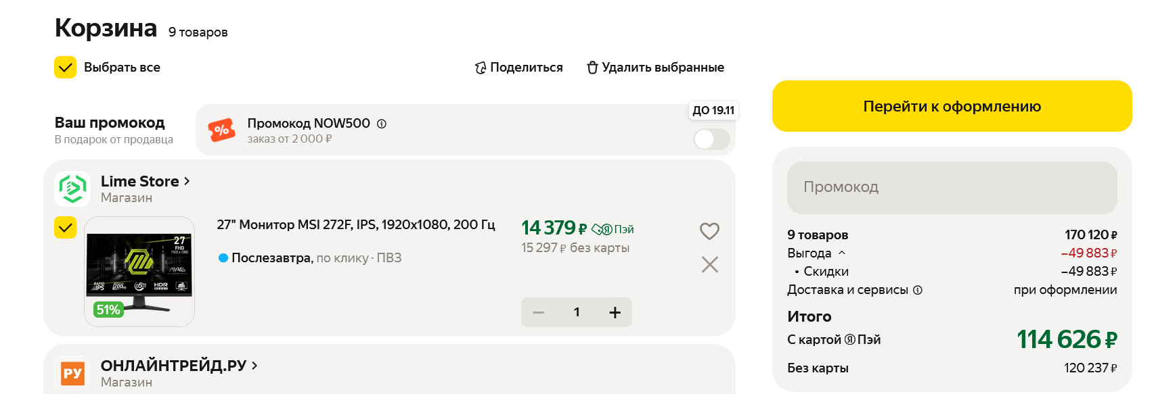Proceed to checkout with yellow button
The image size is (1154, 394).
[x=952, y=106]
